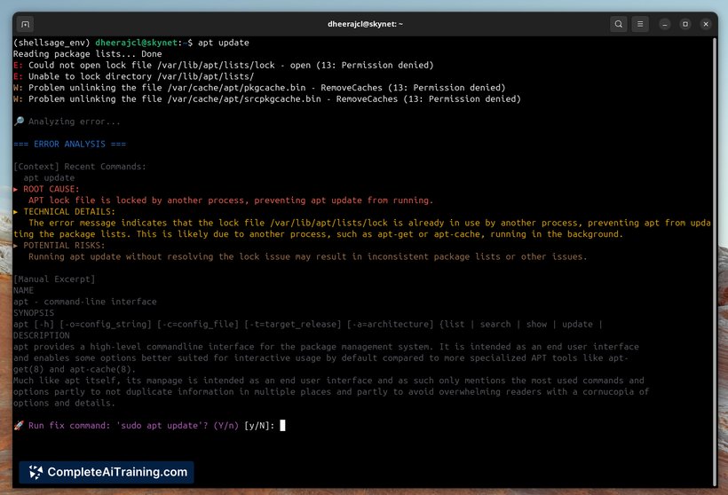Viewport: 728px width, 495px height.
Task: Click the 'POTENTIAL RISKS:' heading
Action: [x=64, y=246]
